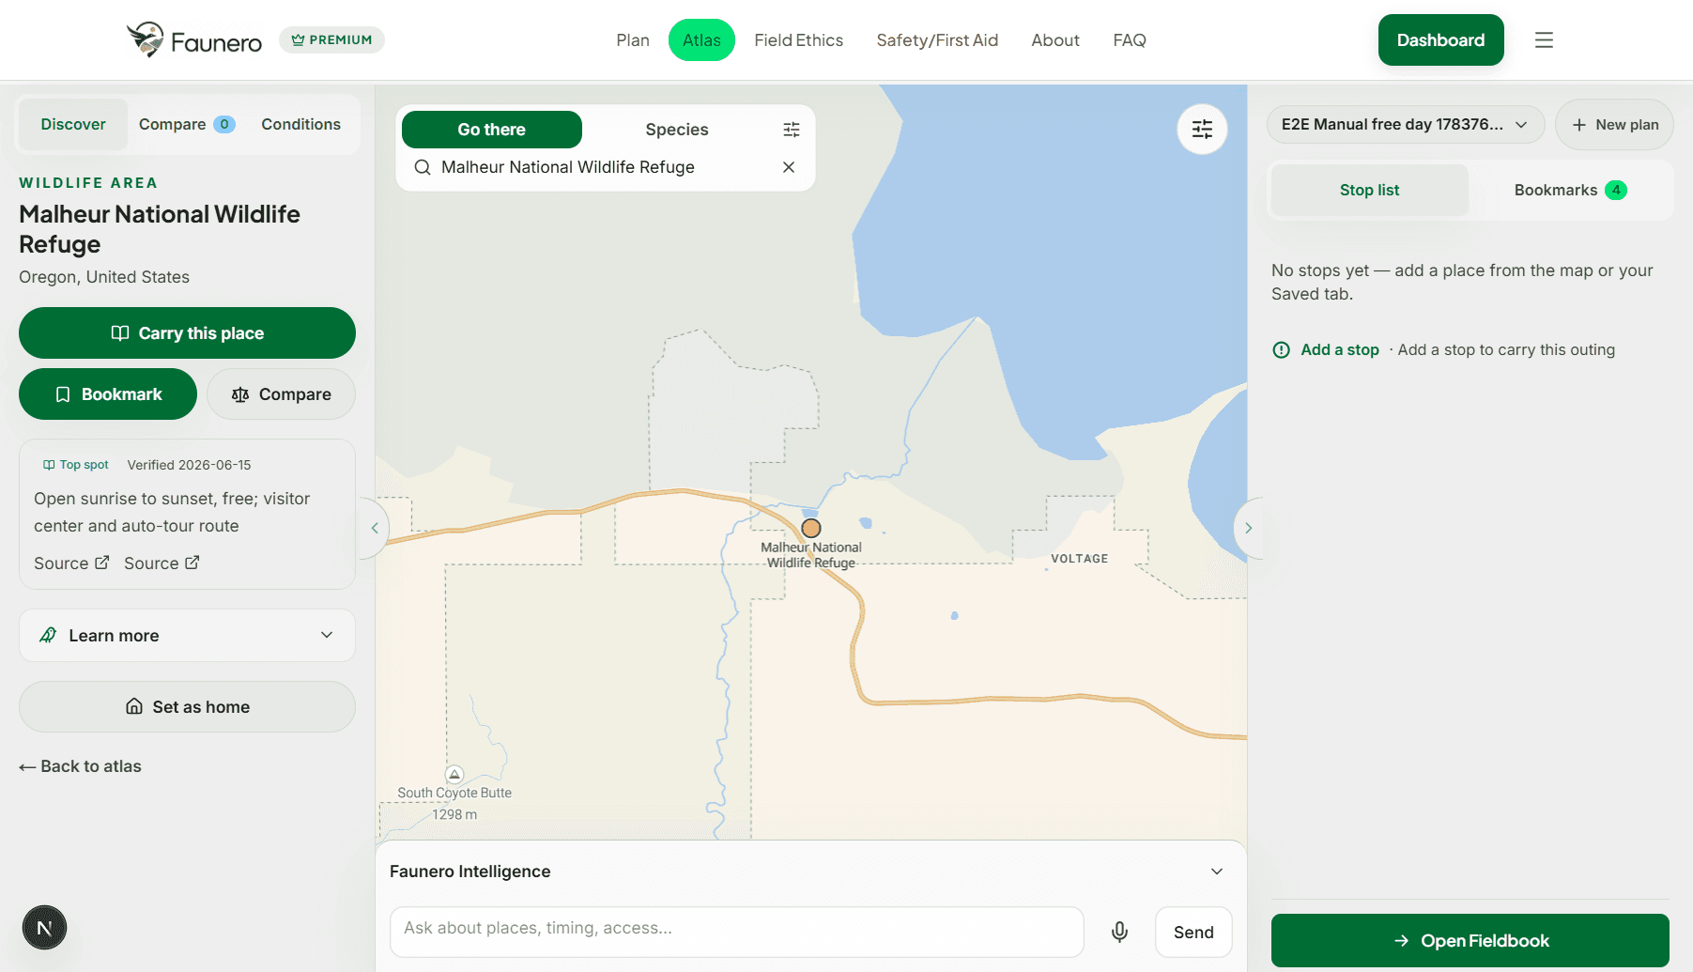Click the 1298 m elevation label

(x=454, y=815)
